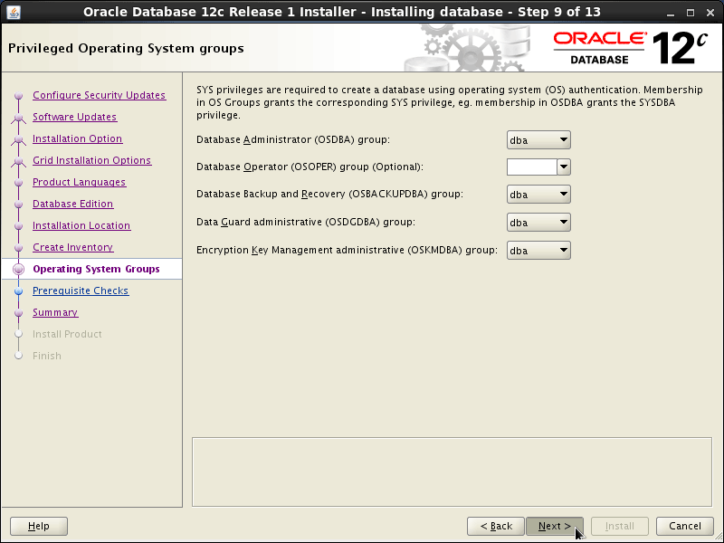The width and height of the screenshot is (724, 543).
Task: Click the Help button
Action: (x=39, y=526)
